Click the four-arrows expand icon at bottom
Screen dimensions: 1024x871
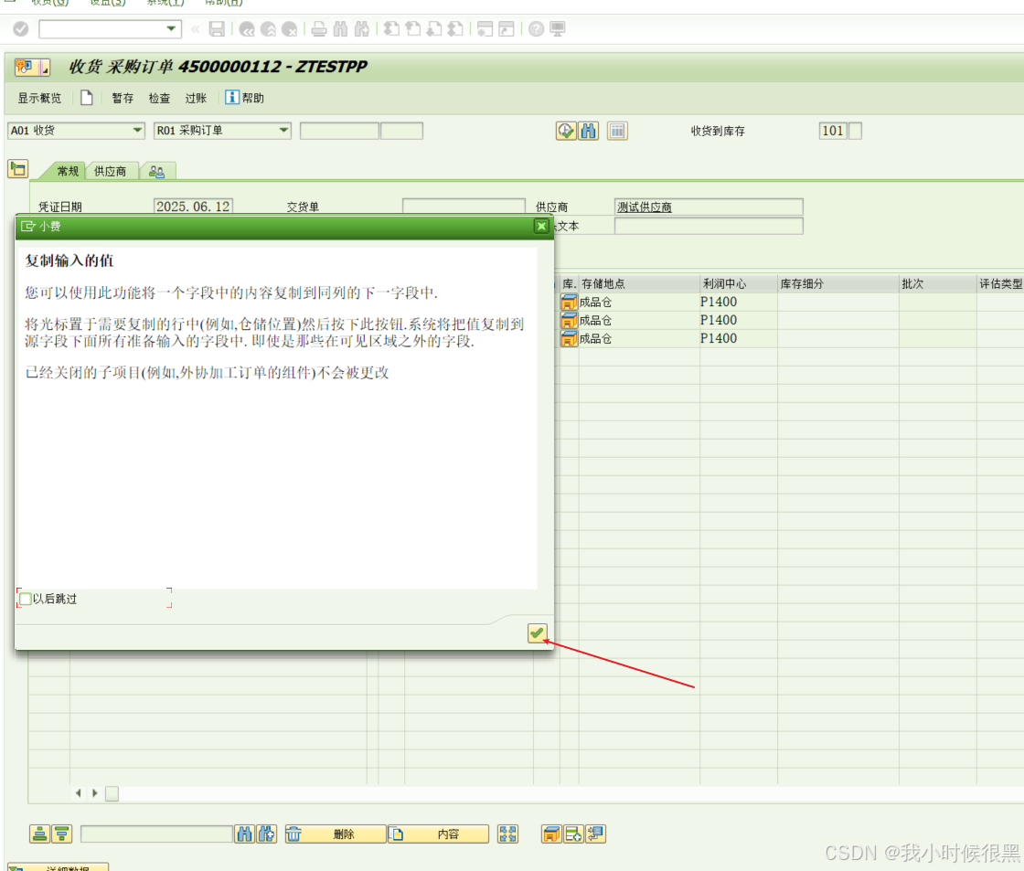coord(508,834)
